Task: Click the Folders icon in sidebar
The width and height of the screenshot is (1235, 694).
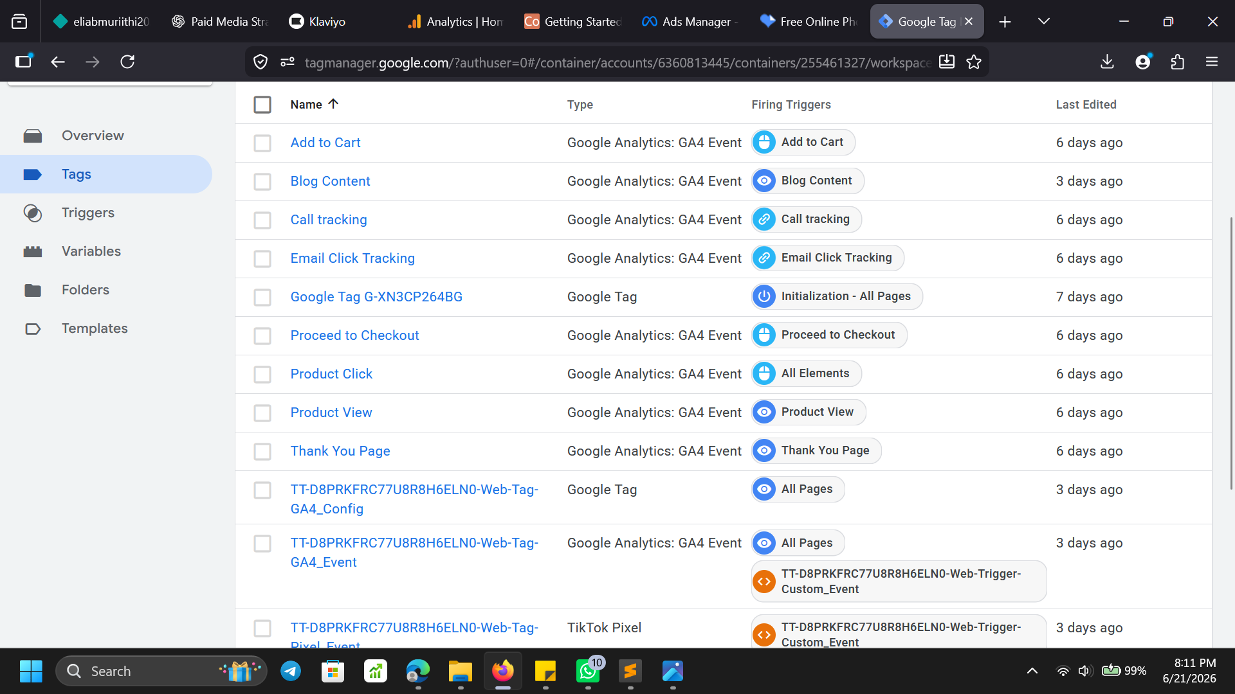Action: [x=33, y=290]
